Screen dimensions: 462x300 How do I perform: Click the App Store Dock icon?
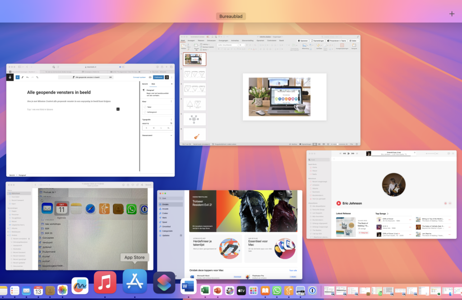tap(135, 282)
